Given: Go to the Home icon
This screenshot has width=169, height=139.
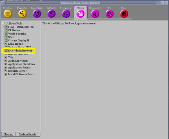Looking at the screenshot, I should click(x=124, y=13).
